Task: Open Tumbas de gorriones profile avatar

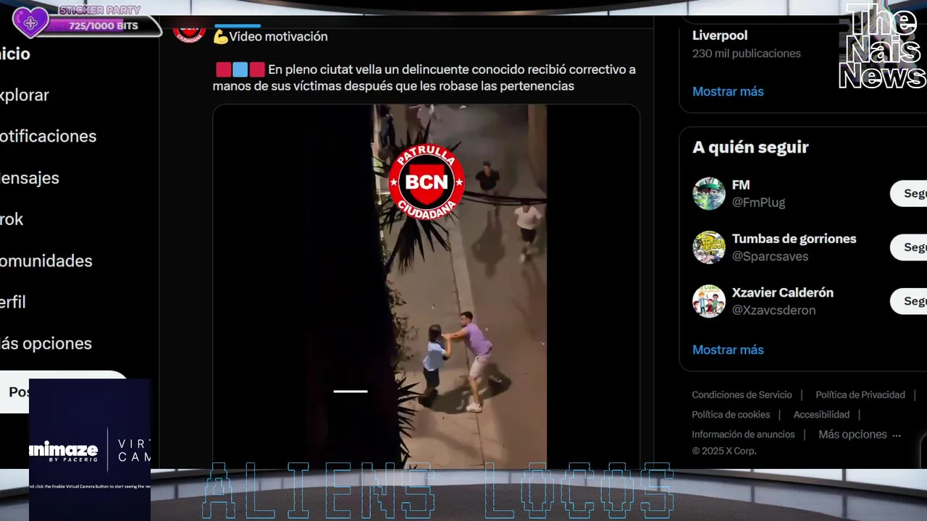Action: (709, 247)
